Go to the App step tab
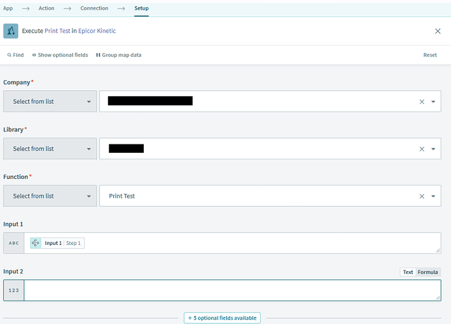This screenshot has height=324, width=451. click(x=8, y=8)
